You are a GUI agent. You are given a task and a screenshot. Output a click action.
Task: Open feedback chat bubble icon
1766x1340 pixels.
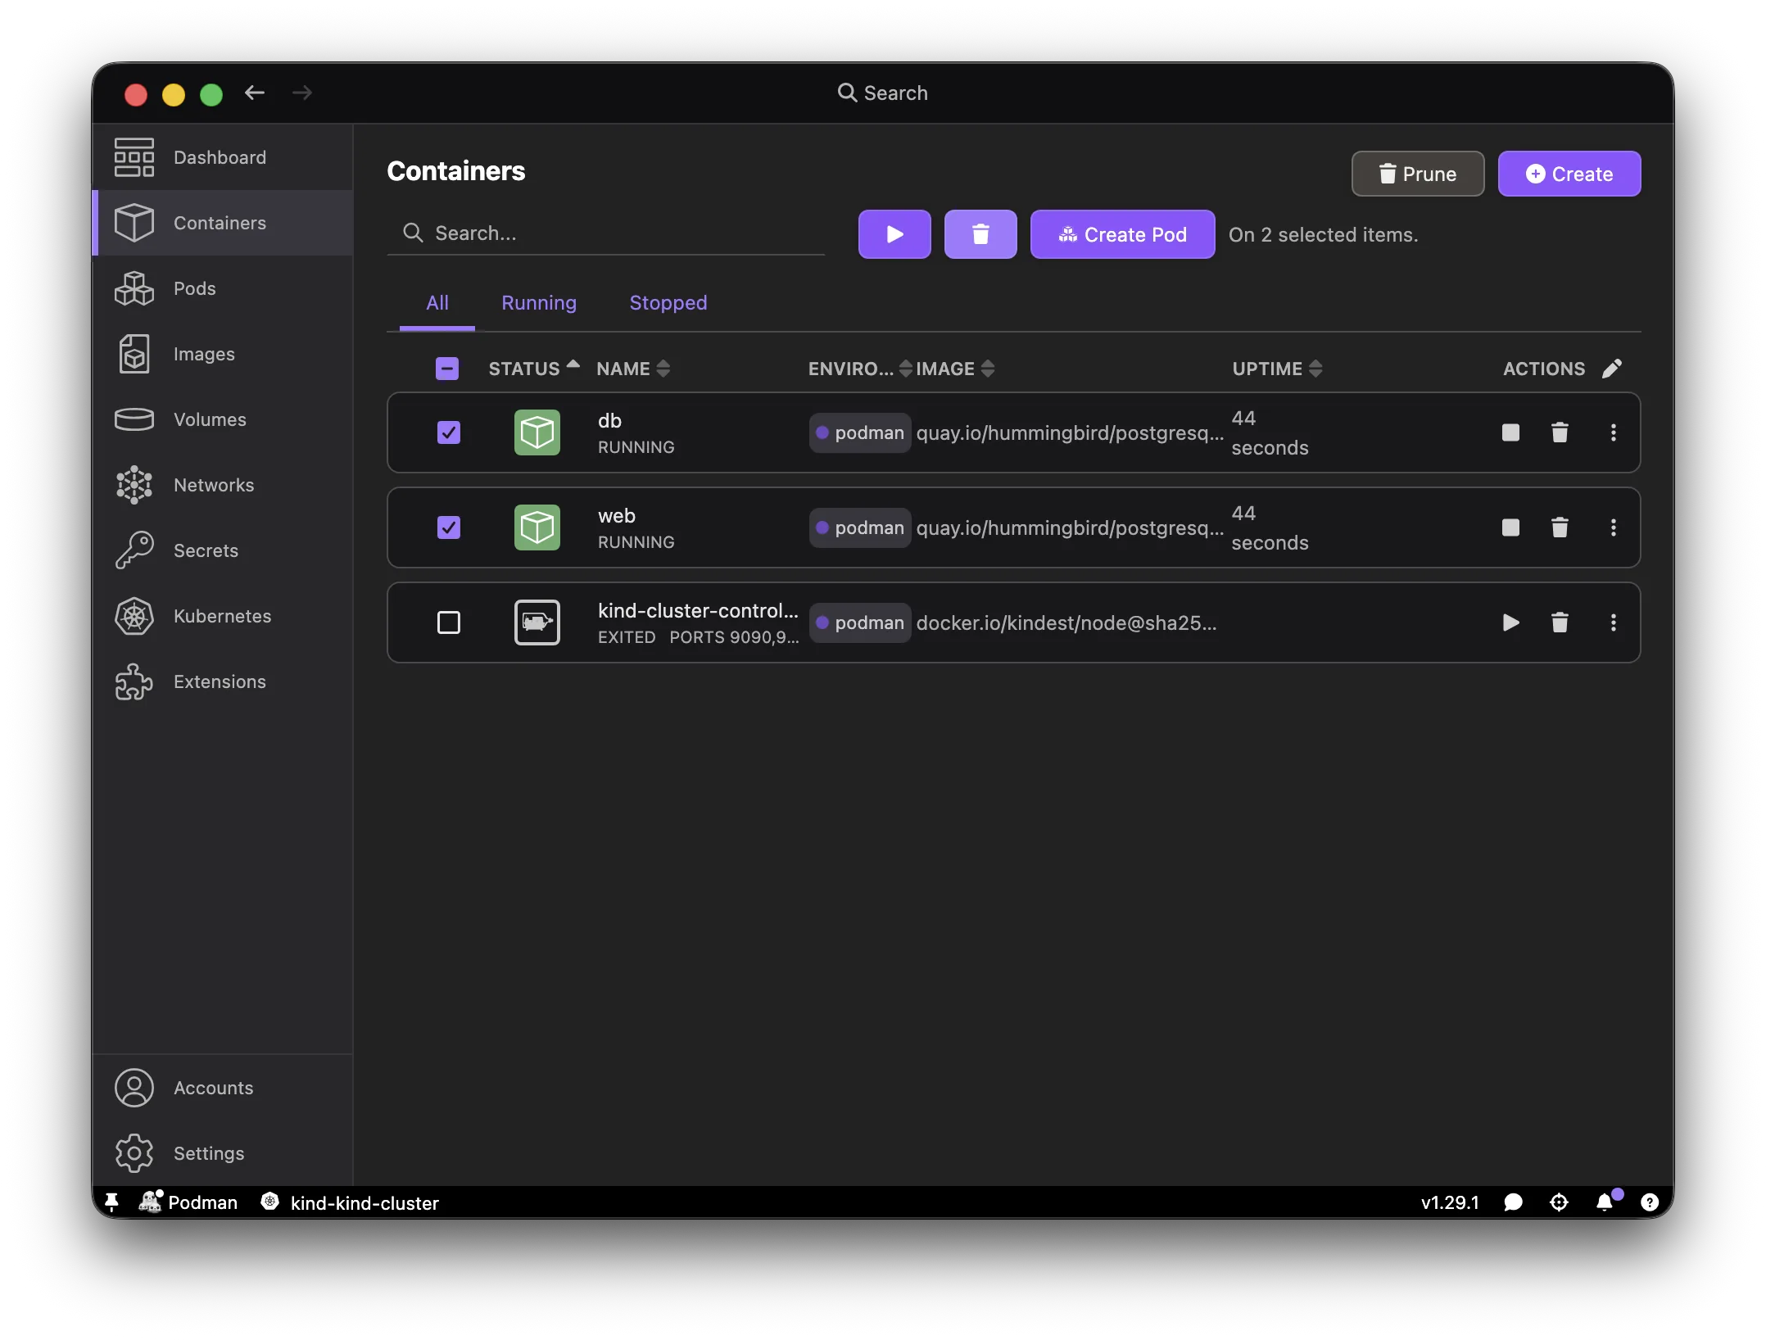(x=1513, y=1202)
